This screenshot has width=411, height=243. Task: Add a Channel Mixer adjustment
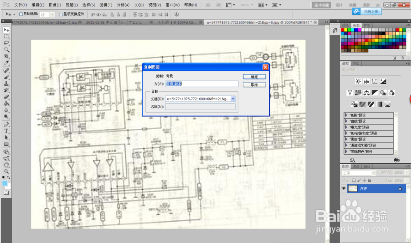pyautogui.click(x=392, y=93)
